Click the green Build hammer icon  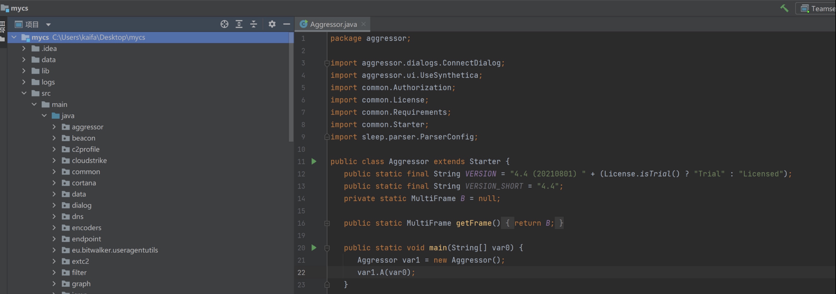point(784,8)
